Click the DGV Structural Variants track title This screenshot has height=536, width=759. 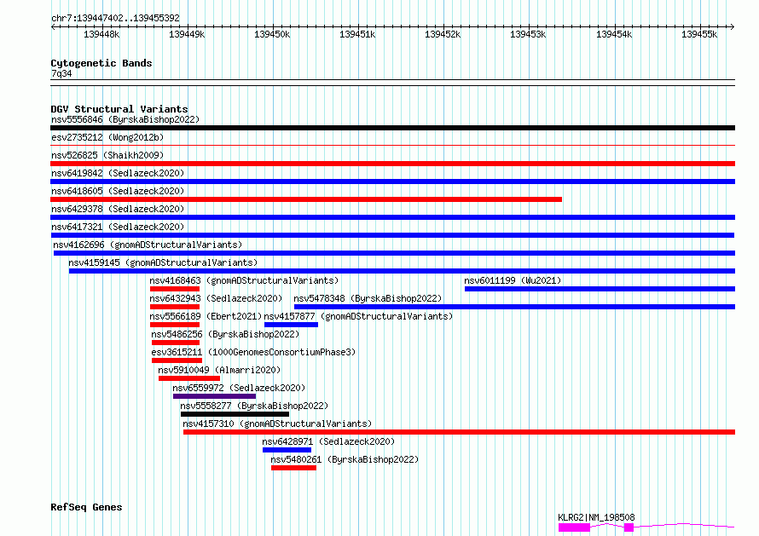click(x=119, y=109)
